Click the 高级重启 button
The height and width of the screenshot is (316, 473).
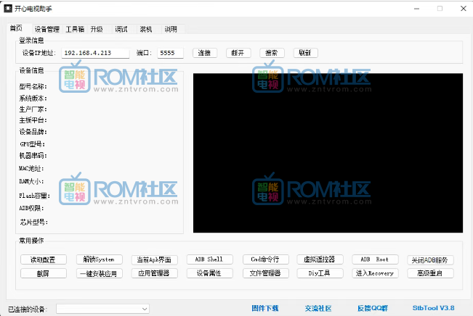[430, 273]
